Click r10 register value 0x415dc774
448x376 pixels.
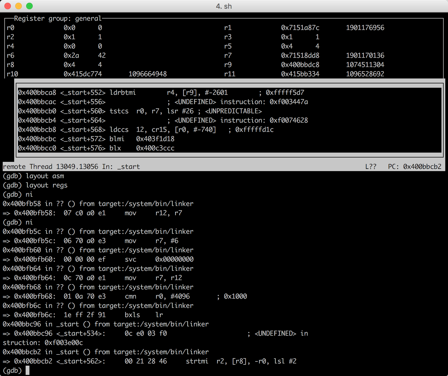pyautogui.click(x=83, y=74)
